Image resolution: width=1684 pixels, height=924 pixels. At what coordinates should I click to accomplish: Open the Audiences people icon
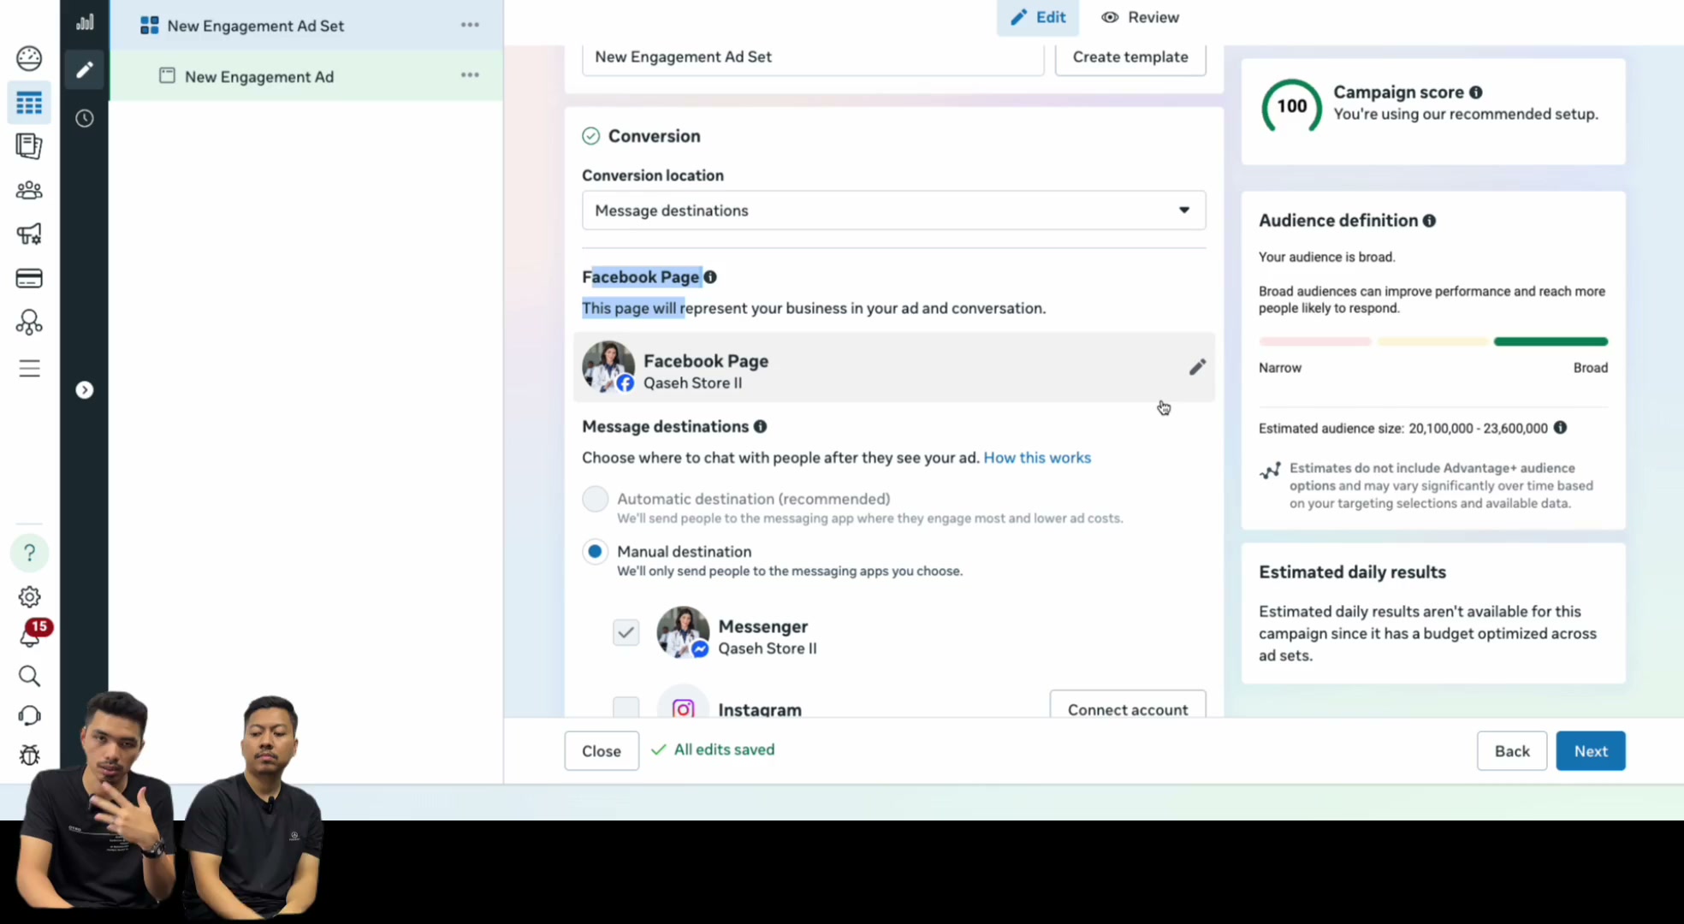[29, 190]
